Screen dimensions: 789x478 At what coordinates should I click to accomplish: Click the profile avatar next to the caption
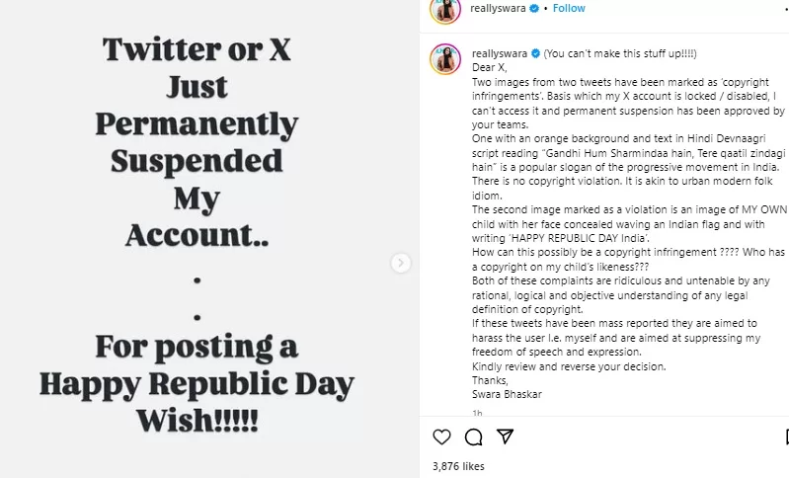(444, 58)
